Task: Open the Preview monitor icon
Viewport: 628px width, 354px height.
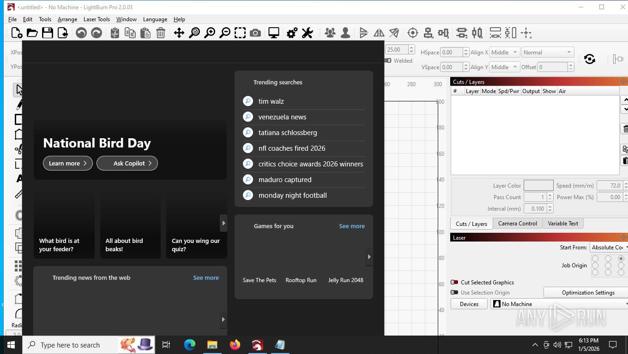Action: (x=274, y=33)
